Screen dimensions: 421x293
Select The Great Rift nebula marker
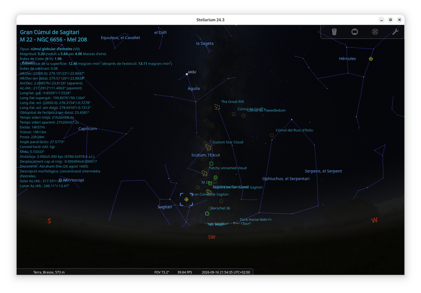tap(217, 107)
